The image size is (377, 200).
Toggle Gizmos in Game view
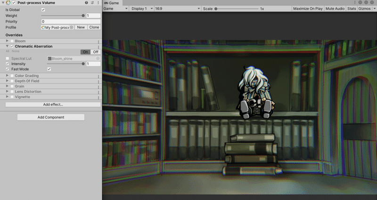pyautogui.click(x=364, y=8)
